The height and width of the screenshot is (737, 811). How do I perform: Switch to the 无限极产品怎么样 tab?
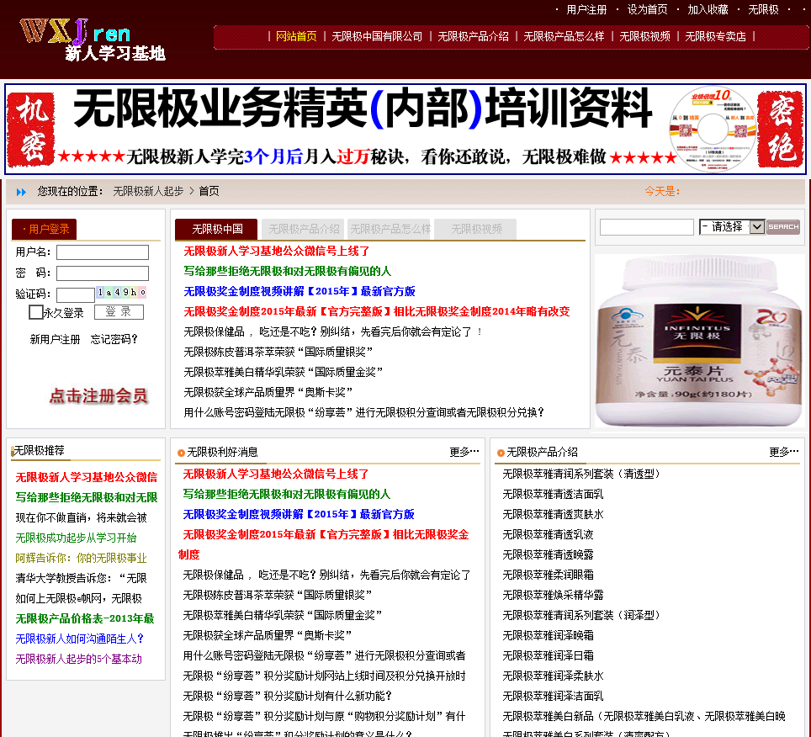[x=390, y=229]
